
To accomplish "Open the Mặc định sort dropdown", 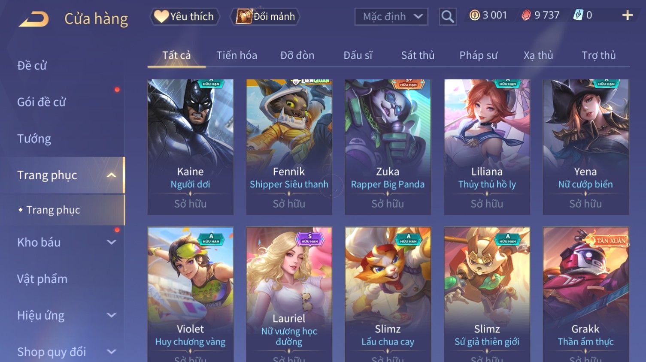I will (391, 17).
